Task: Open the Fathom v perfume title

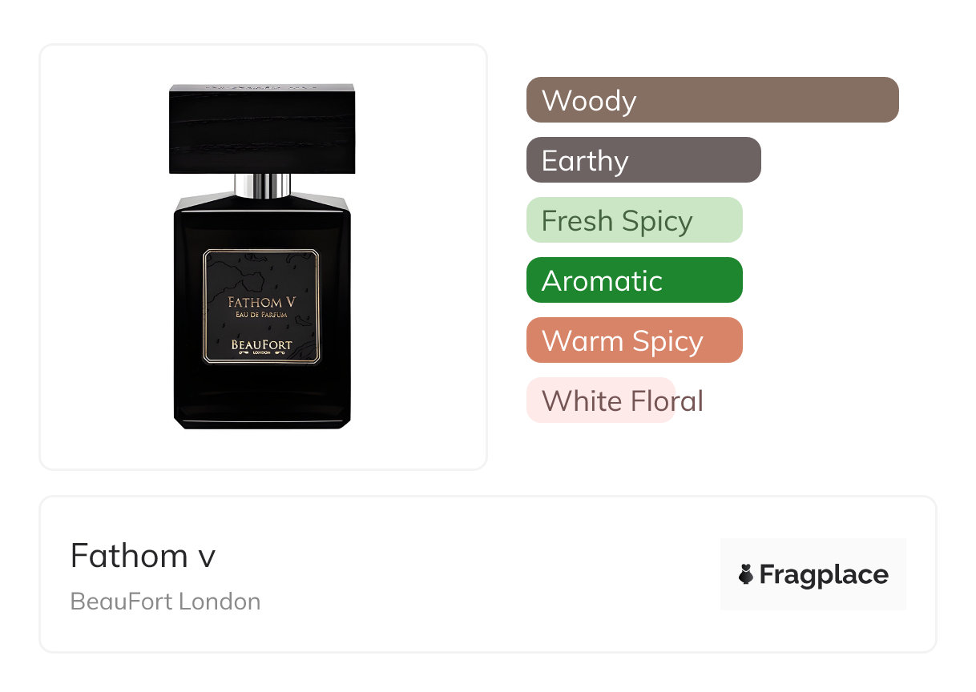Action: click(x=143, y=555)
